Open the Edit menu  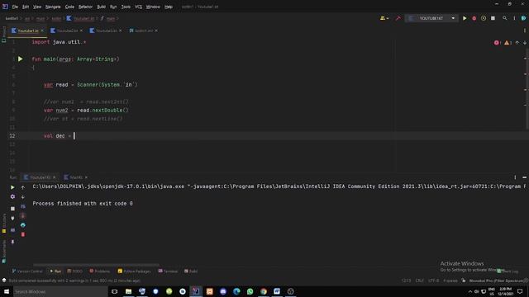26,7
